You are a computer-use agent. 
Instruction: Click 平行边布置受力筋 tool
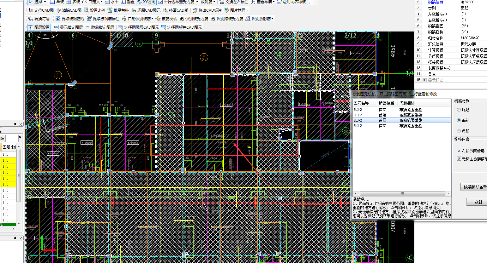click(x=176, y=2)
